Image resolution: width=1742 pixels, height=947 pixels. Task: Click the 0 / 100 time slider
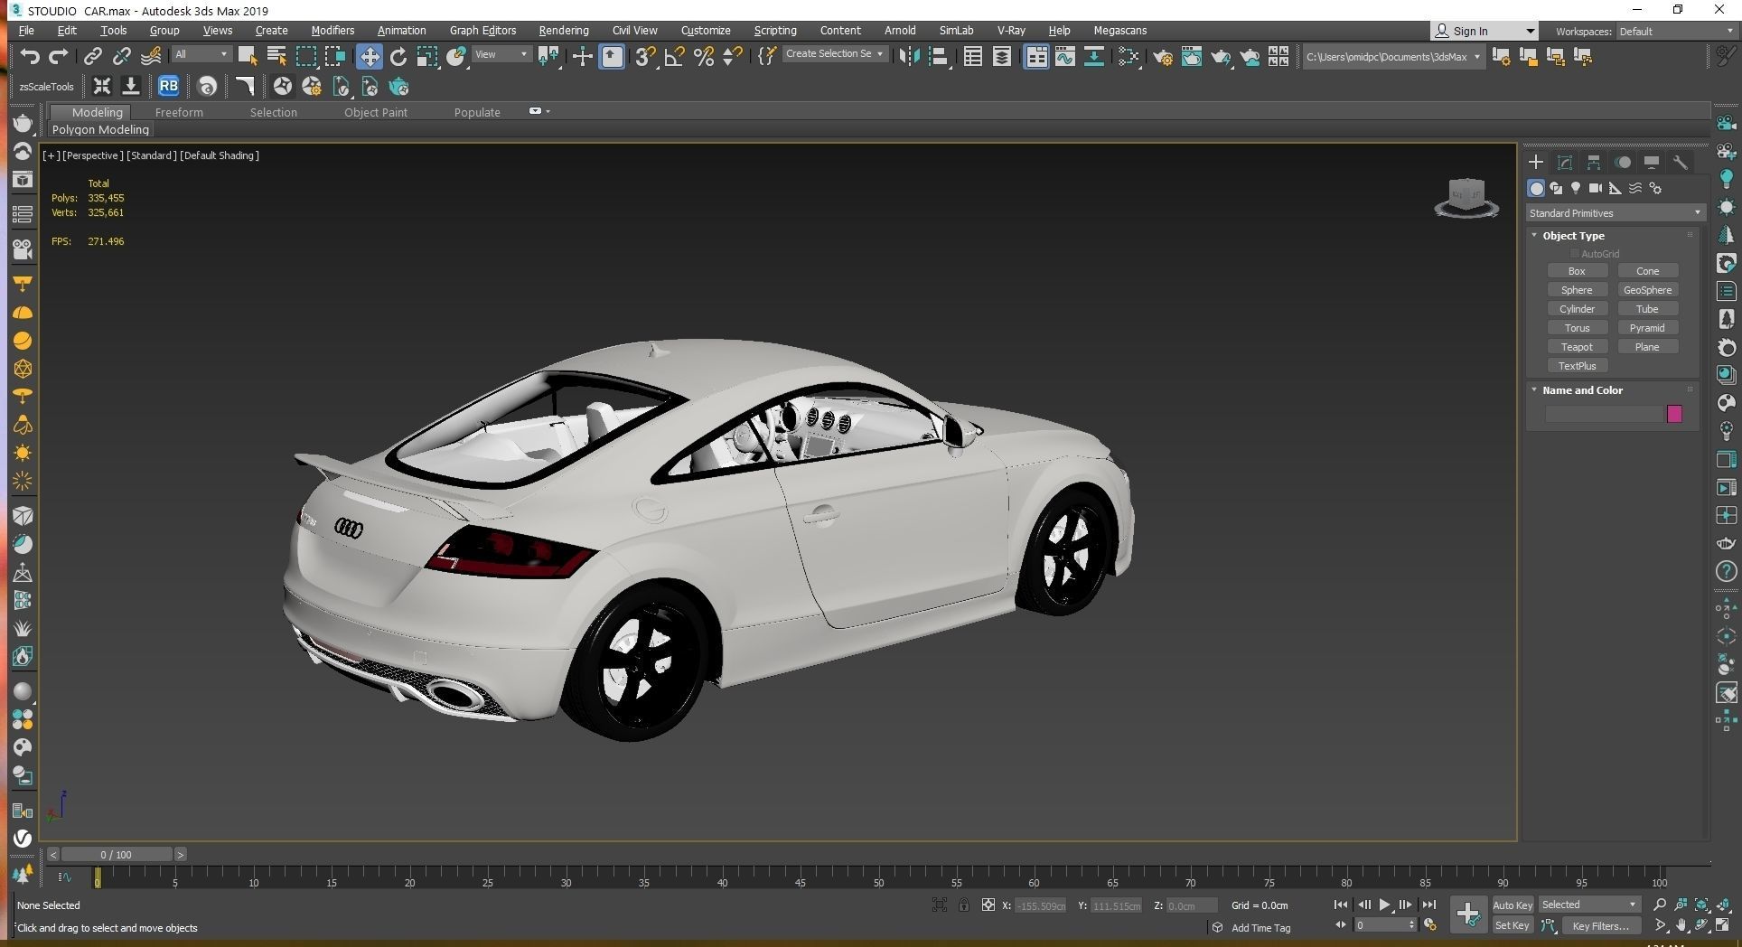click(x=116, y=854)
